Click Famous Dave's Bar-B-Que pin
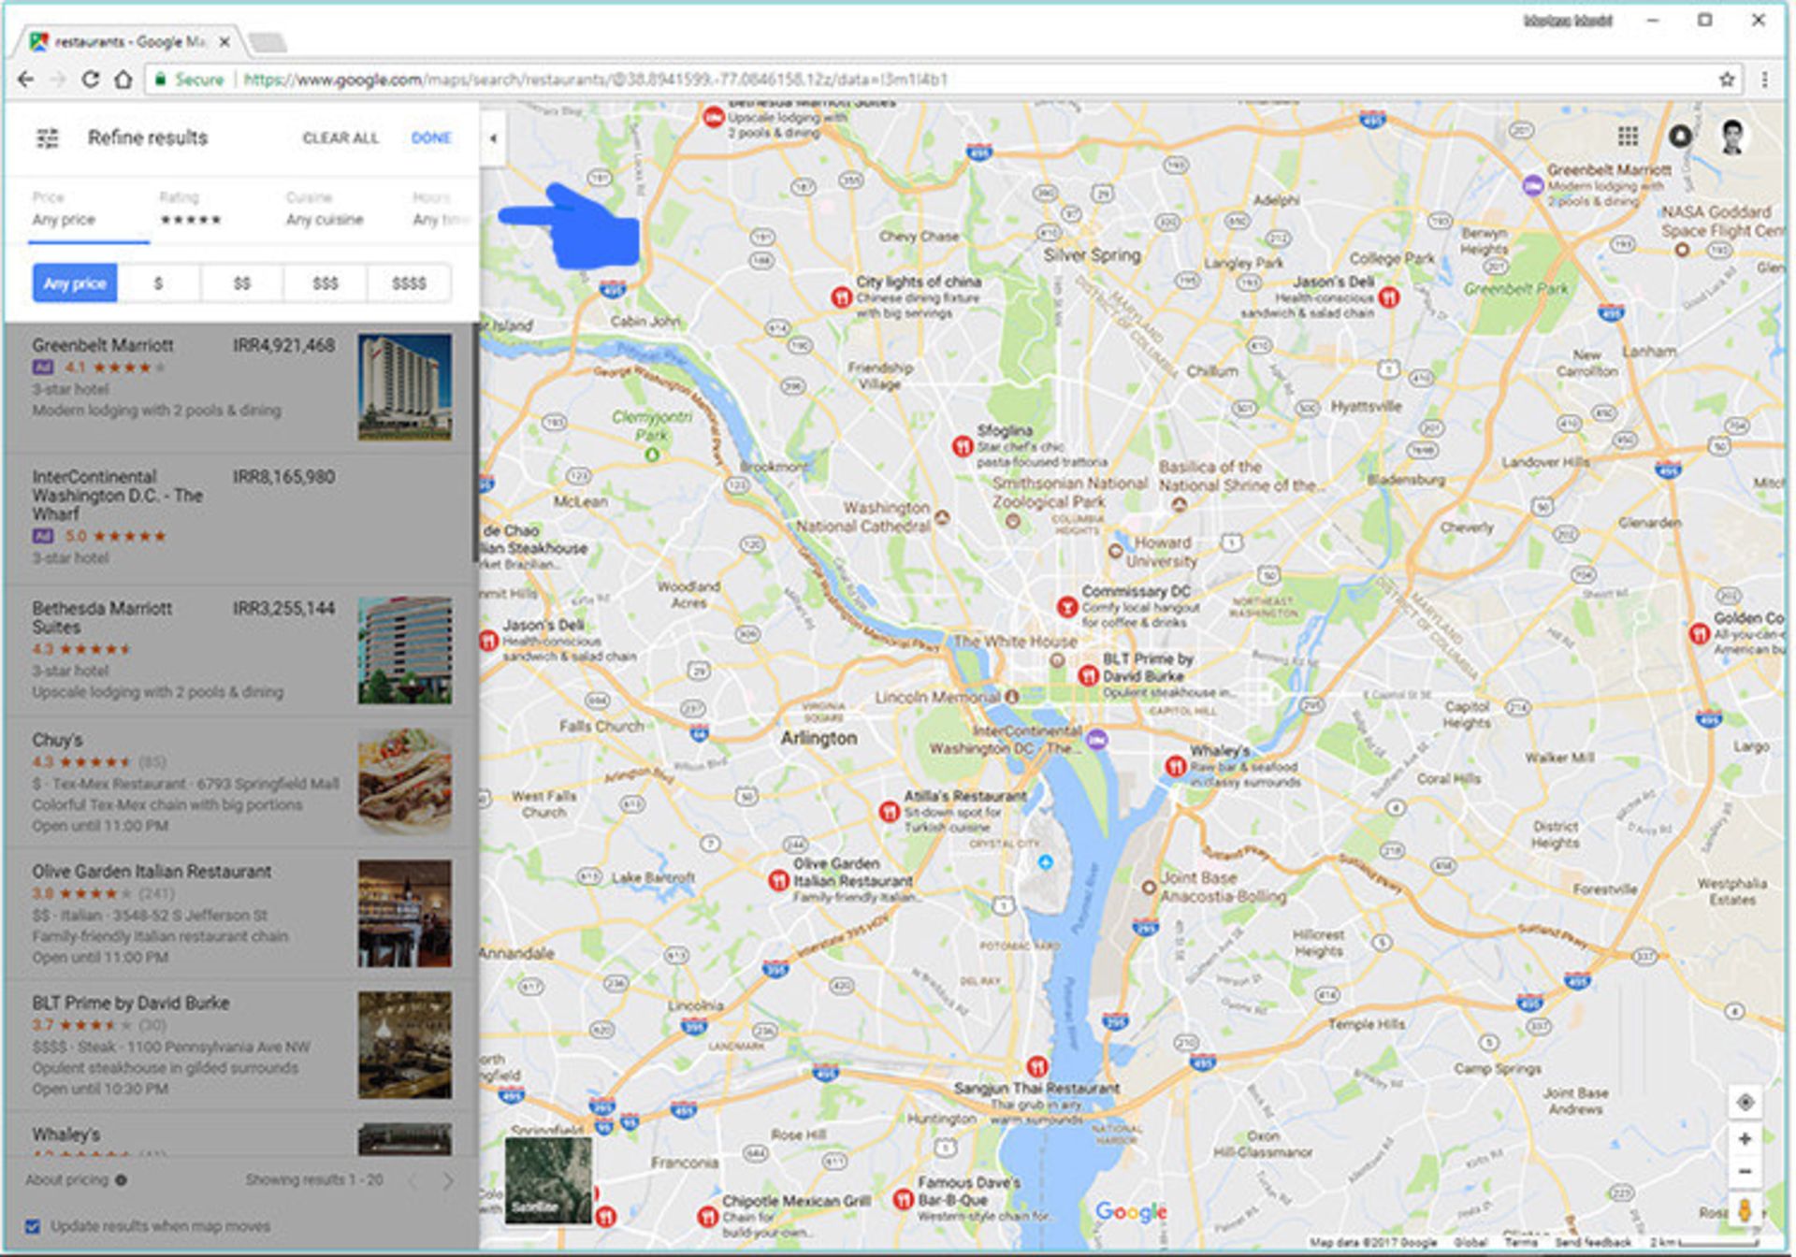The height and width of the screenshot is (1257, 1796). 903,1198
